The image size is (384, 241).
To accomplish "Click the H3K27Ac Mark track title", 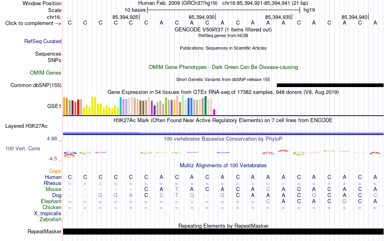I will click(223, 120).
